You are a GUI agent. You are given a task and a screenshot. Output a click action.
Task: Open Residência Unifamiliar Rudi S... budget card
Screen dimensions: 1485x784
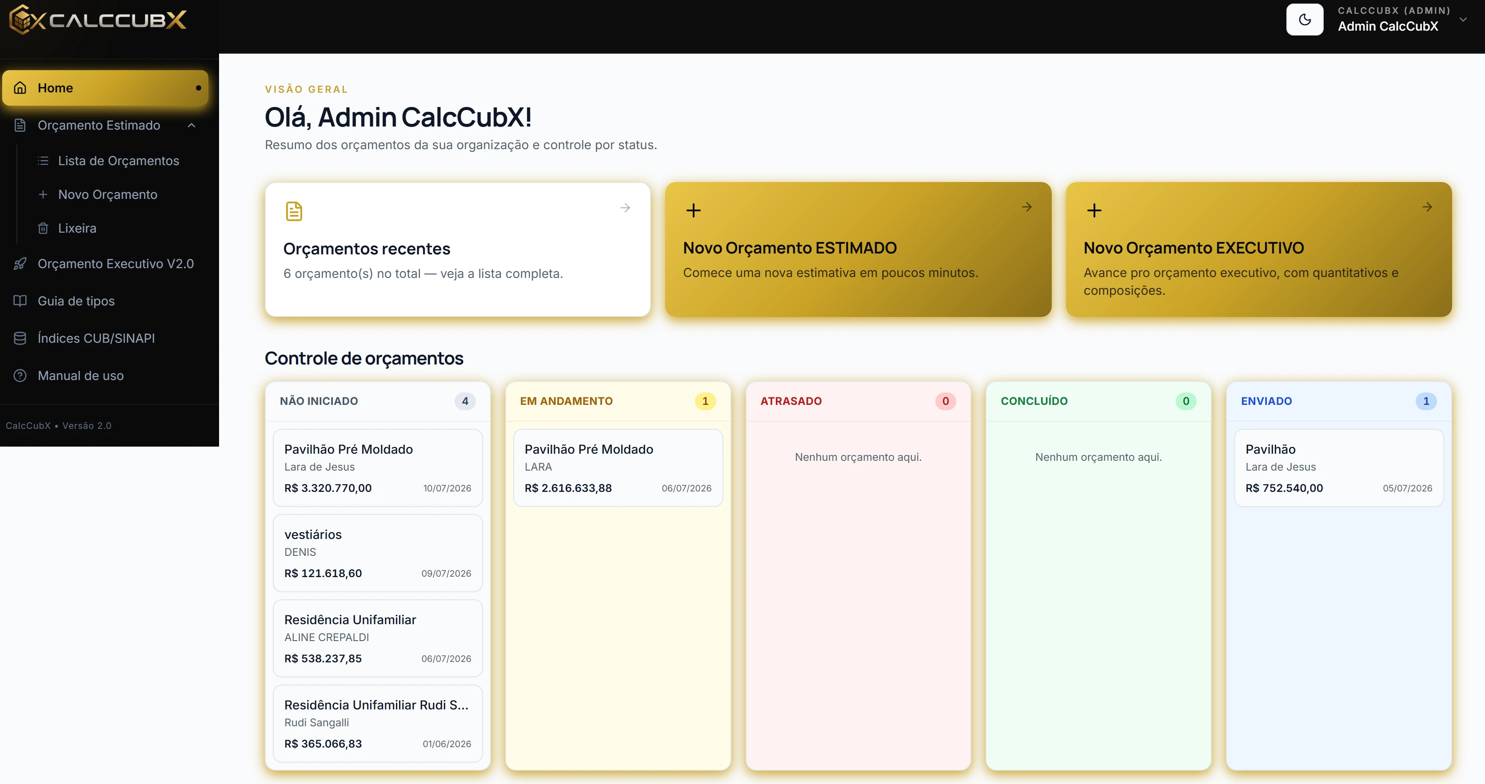point(378,724)
